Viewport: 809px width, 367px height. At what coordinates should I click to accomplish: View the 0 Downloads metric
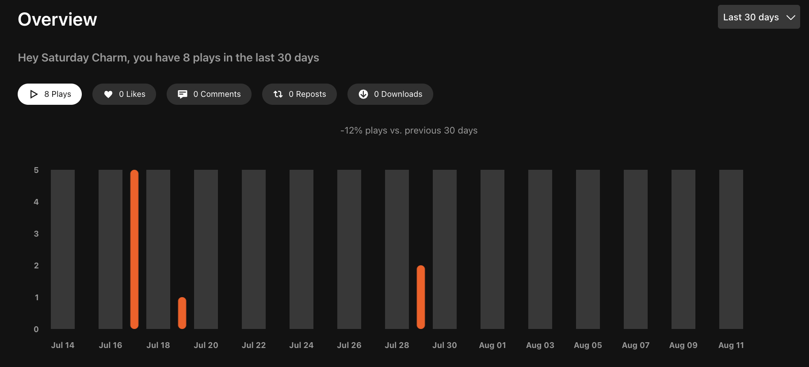[x=390, y=94]
